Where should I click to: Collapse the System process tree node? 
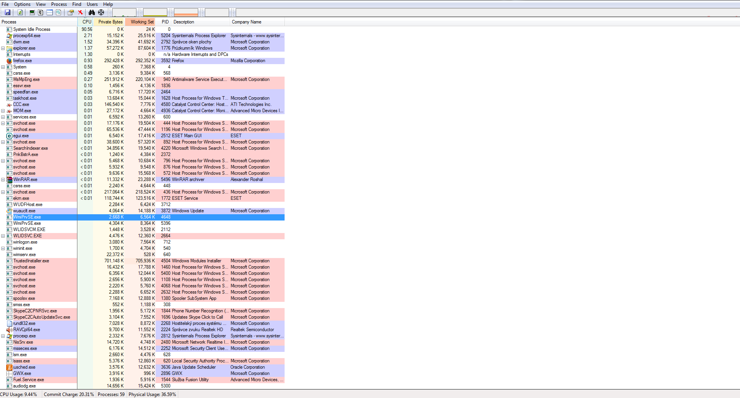(3, 67)
